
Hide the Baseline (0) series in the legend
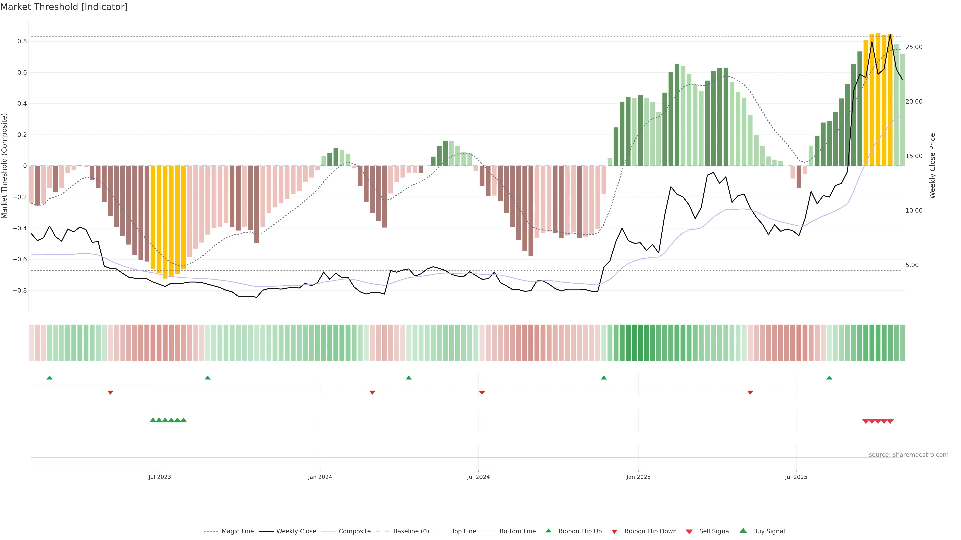(411, 531)
